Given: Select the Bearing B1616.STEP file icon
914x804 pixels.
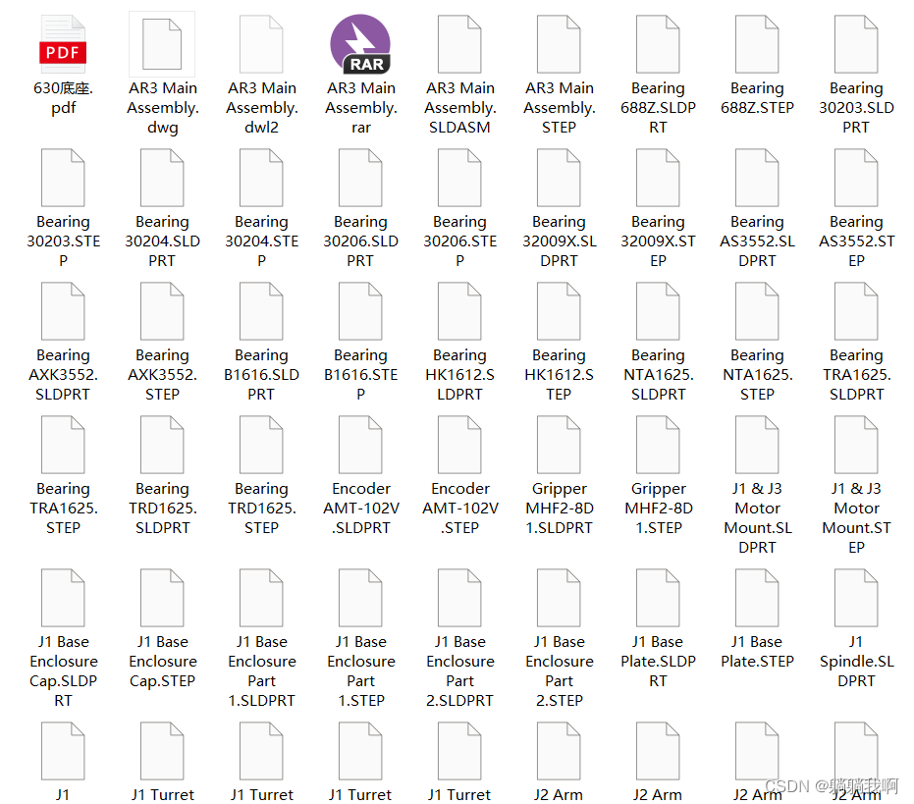Looking at the screenshot, I should [360, 311].
